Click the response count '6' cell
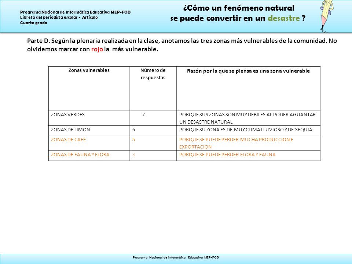Viewport: 352px width, 264px height. click(x=153, y=131)
